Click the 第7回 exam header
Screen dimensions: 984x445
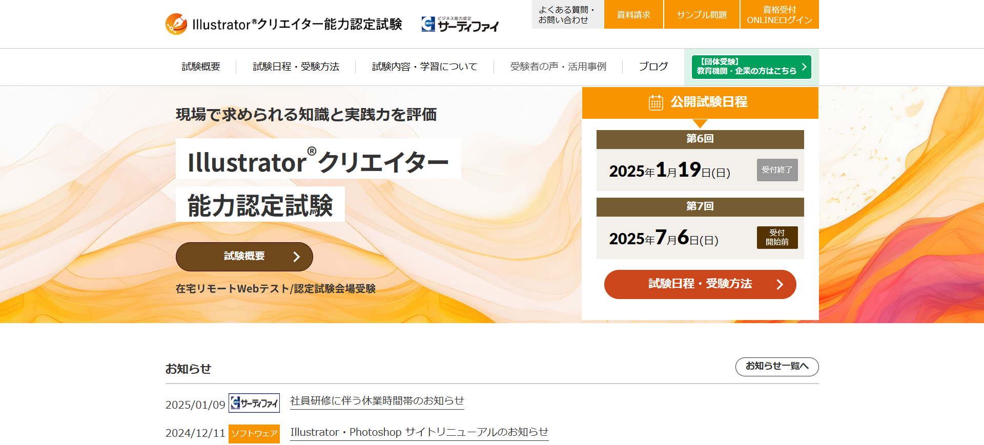(x=700, y=207)
